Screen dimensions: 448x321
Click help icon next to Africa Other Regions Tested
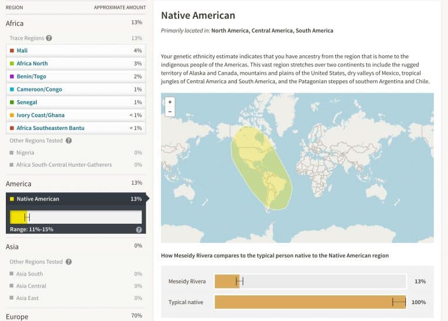[x=69, y=140]
